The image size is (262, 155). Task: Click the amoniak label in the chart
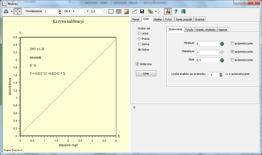pyautogui.click(x=35, y=57)
